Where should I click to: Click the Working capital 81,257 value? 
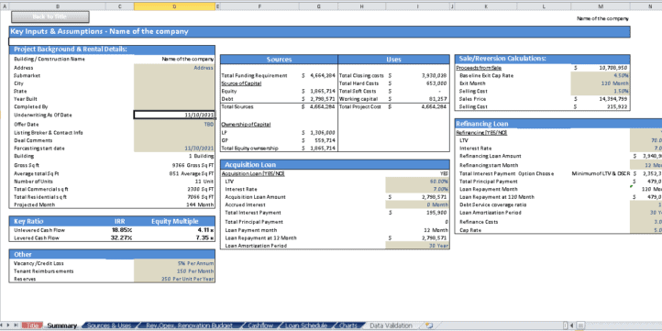pos(437,99)
